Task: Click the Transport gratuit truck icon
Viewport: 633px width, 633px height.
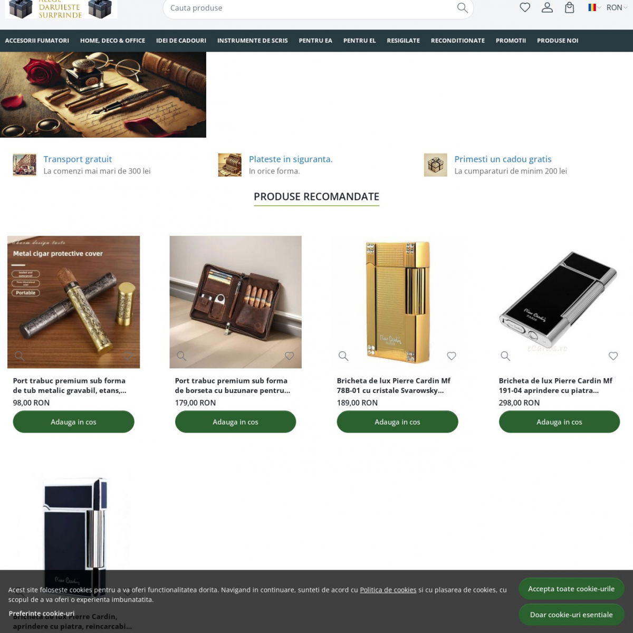Action: [24, 165]
